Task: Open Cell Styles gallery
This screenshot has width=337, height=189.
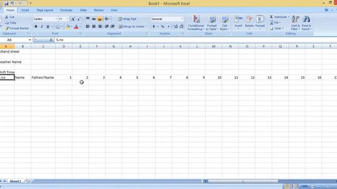Action: pyautogui.click(x=225, y=23)
